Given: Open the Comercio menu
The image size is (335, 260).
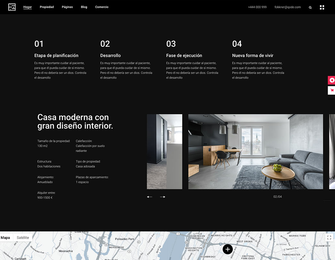Looking at the screenshot, I should [x=102, y=7].
